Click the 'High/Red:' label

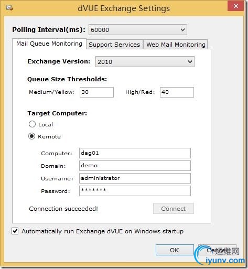140,92
